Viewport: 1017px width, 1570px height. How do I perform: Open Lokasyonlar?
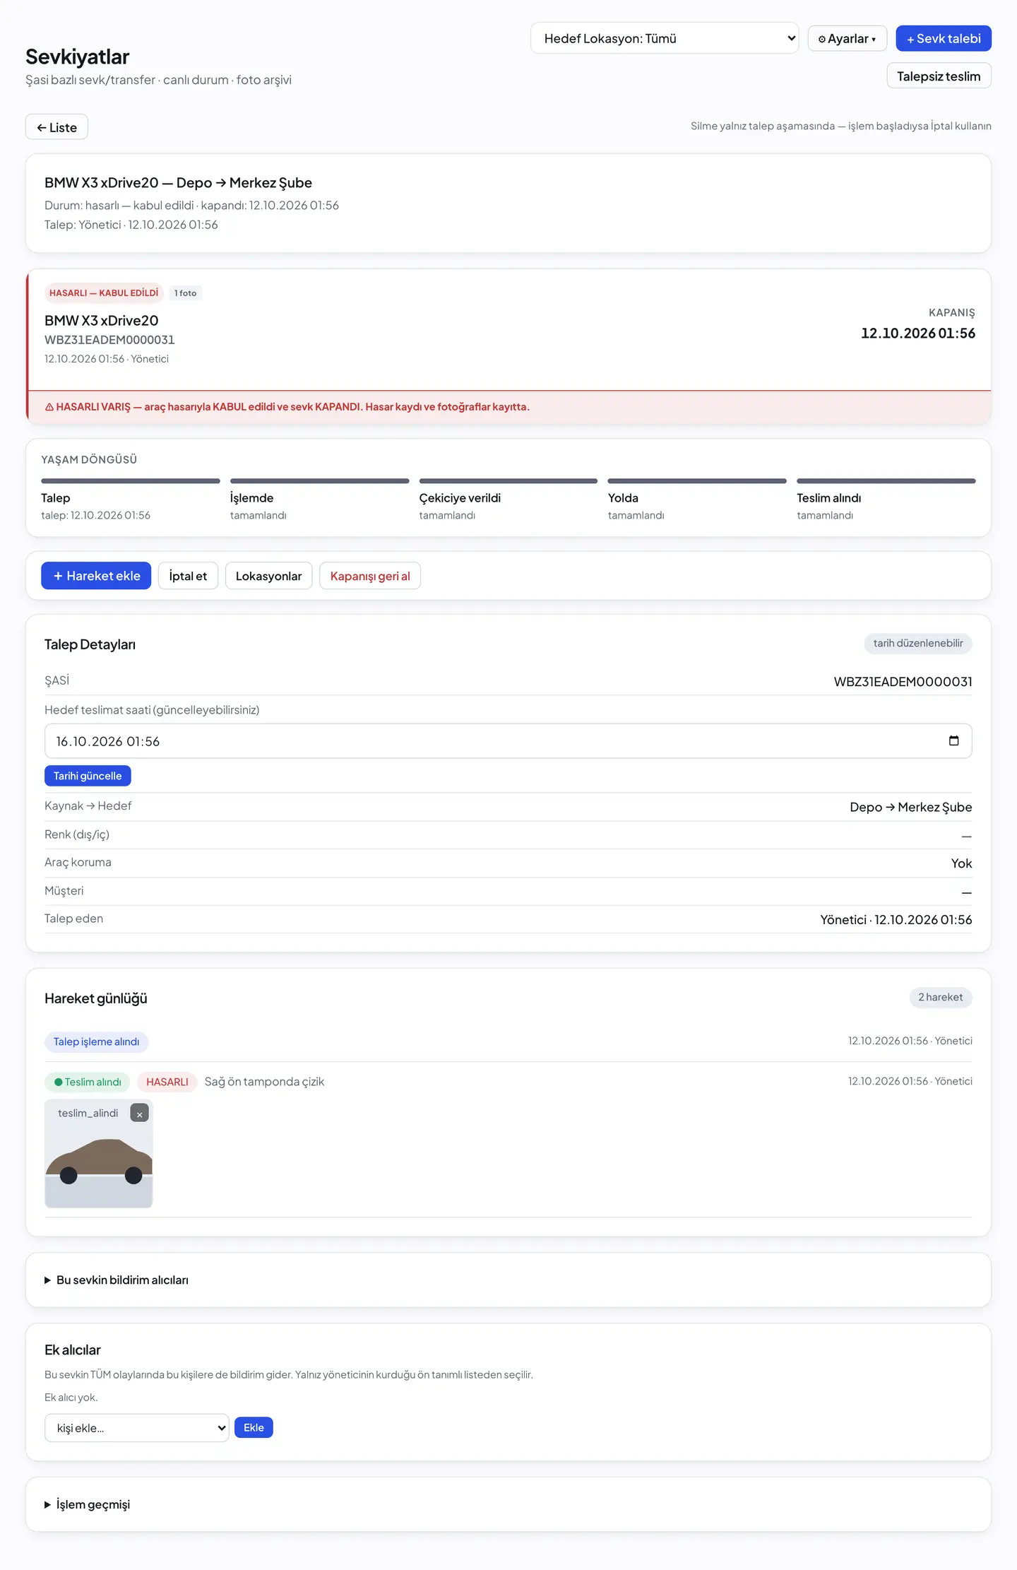(x=268, y=576)
